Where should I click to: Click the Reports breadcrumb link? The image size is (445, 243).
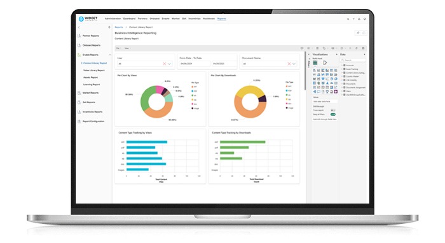pyautogui.click(x=119, y=27)
